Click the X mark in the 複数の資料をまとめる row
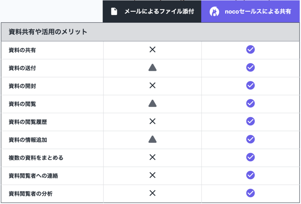The height and width of the screenshot is (204, 301). [x=153, y=157]
